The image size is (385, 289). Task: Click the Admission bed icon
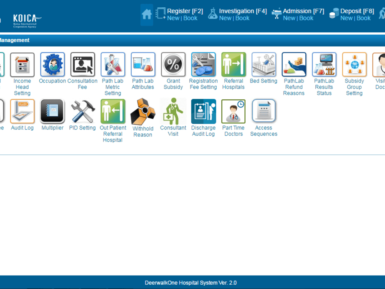click(277, 13)
